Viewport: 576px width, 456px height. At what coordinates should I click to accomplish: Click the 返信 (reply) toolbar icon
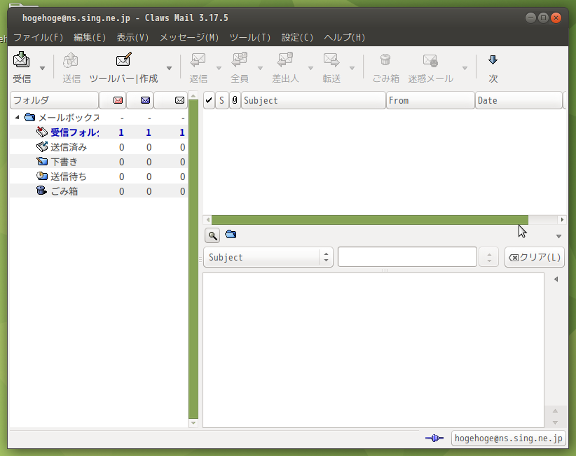pyautogui.click(x=198, y=60)
